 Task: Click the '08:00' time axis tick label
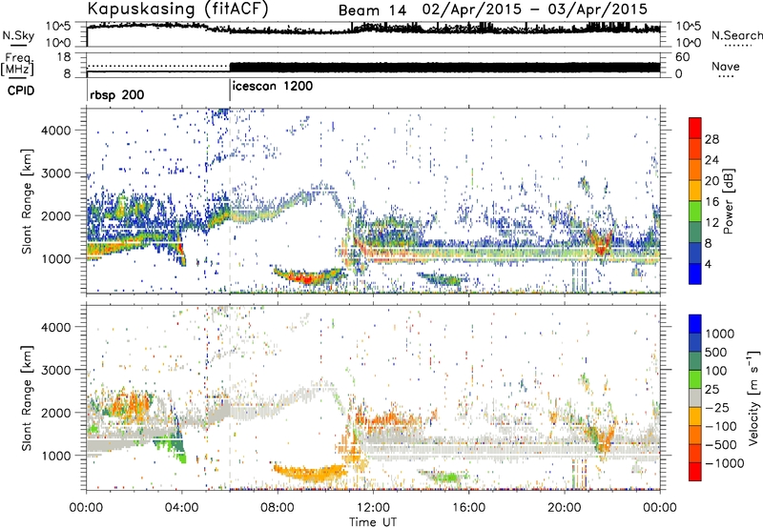click(x=278, y=508)
